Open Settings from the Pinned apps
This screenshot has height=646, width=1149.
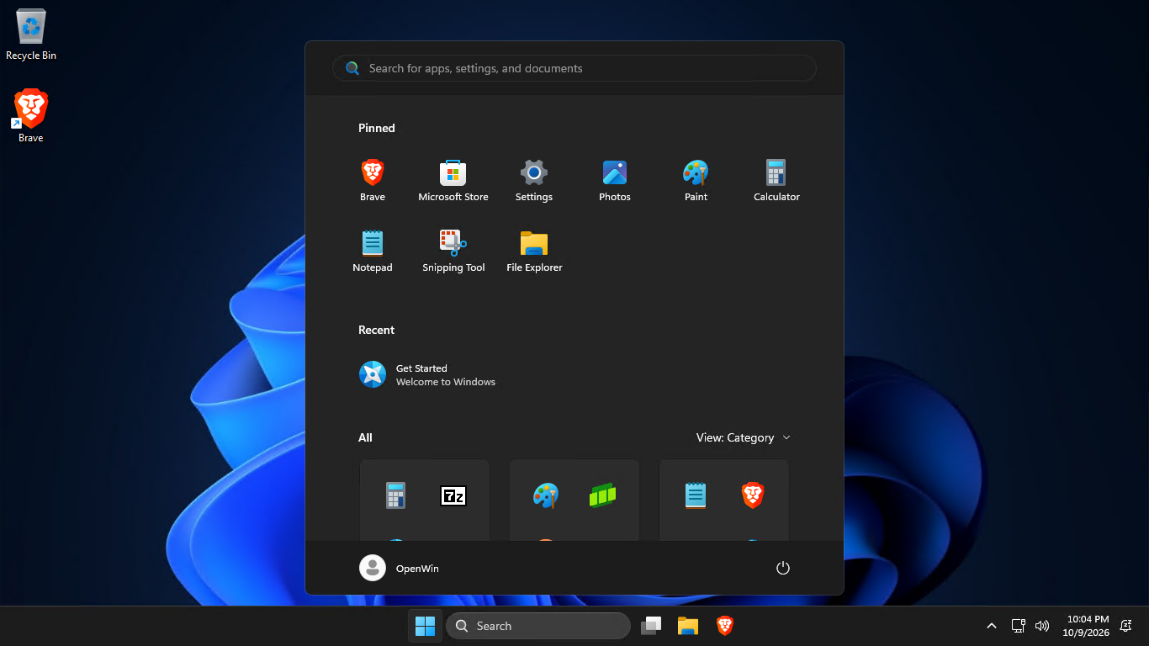pyautogui.click(x=534, y=180)
